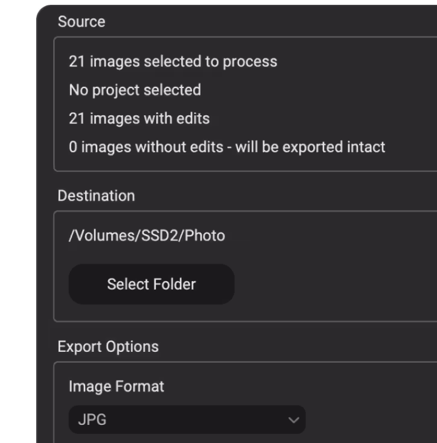Click the word "Photo" in the destination path
This screenshot has height=443, width=437.
click(x=205, y=235)
